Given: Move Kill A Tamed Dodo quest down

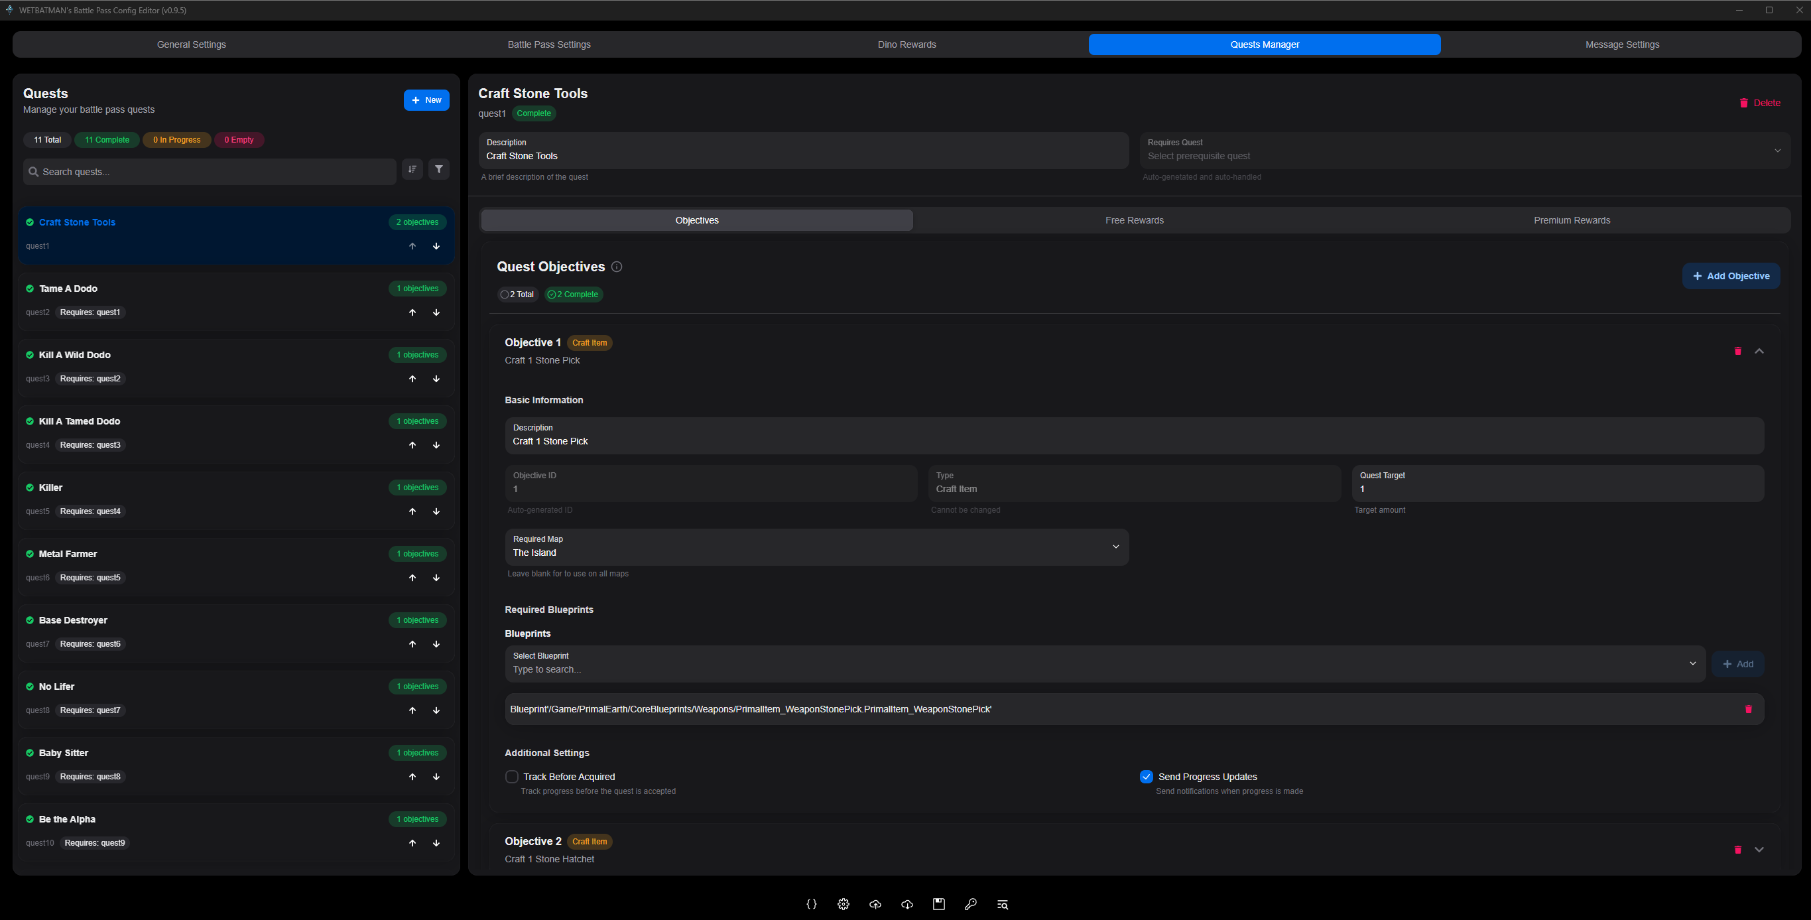Looking at the screenshot, I should (x=436, y=445).
